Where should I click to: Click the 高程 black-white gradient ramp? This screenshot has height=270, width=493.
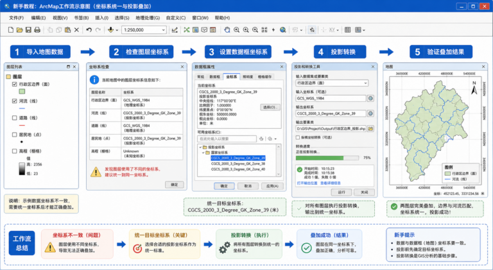[x=22, y=169]
